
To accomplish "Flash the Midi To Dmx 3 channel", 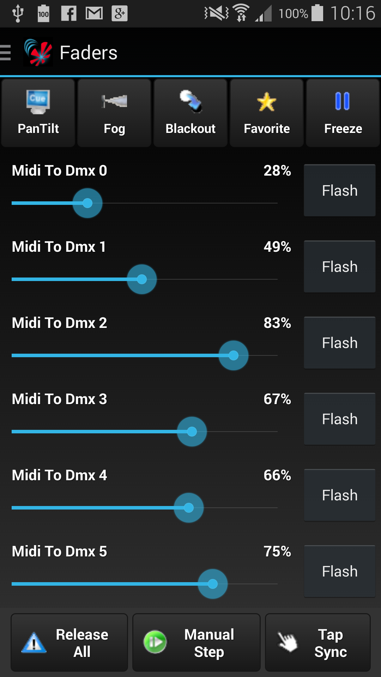I will tap(339, 419).
